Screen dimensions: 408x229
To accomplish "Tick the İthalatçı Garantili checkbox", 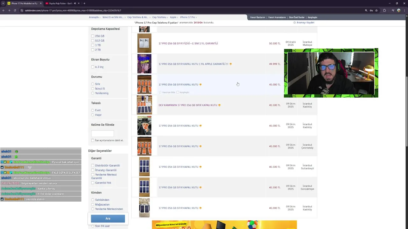I will (x=93, y=170).
